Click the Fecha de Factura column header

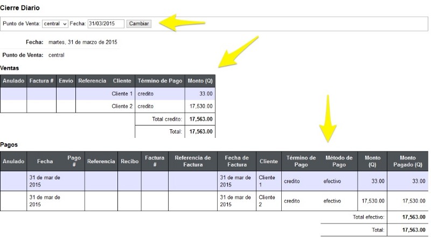coord(237,162)
